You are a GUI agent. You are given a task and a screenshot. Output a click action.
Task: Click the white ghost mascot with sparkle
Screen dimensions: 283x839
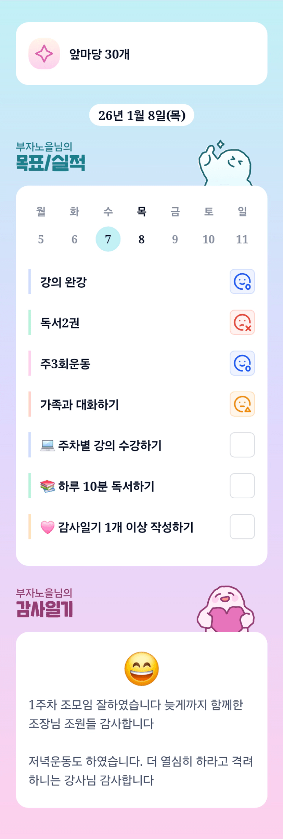pos(226,164)
